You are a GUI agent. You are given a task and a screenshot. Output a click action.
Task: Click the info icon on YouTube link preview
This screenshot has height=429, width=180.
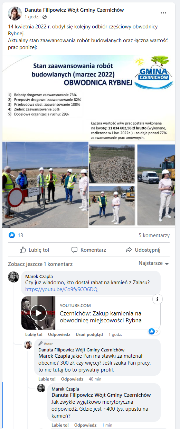(x=157, y=299)
